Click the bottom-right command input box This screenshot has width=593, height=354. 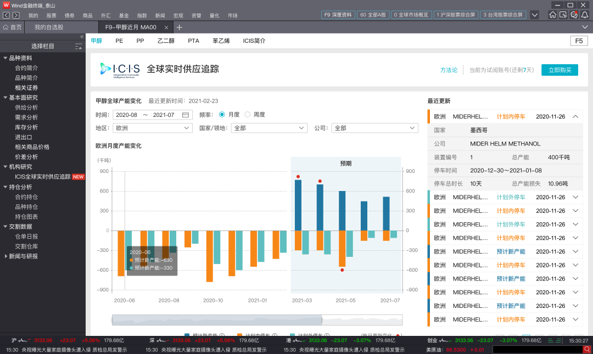click(x=537, y=350)
